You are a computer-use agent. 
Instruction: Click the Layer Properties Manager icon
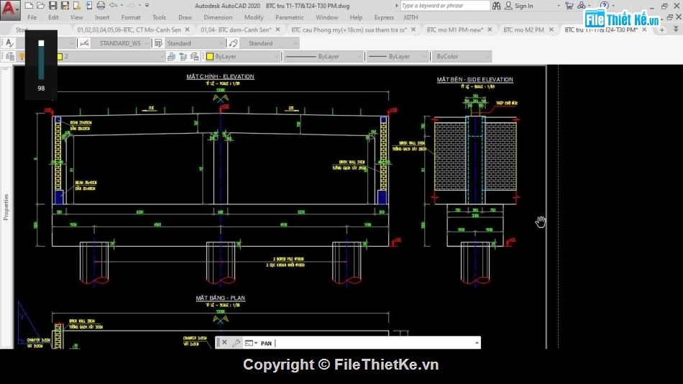point(9,56)
